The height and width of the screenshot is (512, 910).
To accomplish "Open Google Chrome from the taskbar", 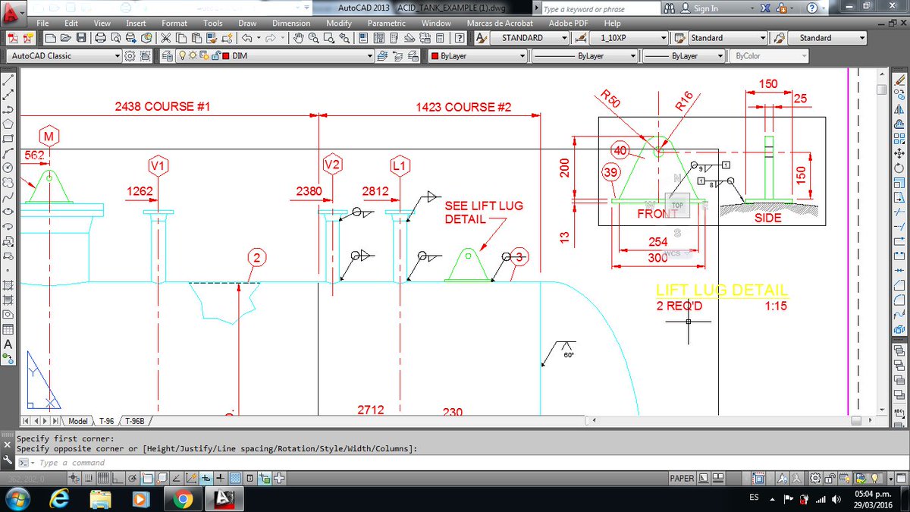I will coord(181,498).
